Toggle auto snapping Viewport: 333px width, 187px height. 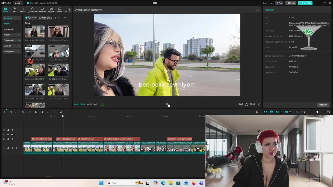tap(272, 112)
